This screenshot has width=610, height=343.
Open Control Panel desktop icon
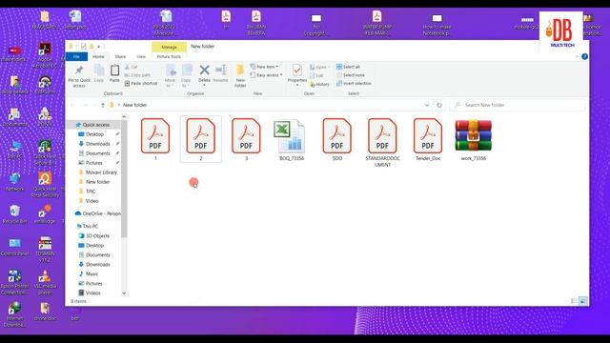pyautogui.click(x=15, y=248)
